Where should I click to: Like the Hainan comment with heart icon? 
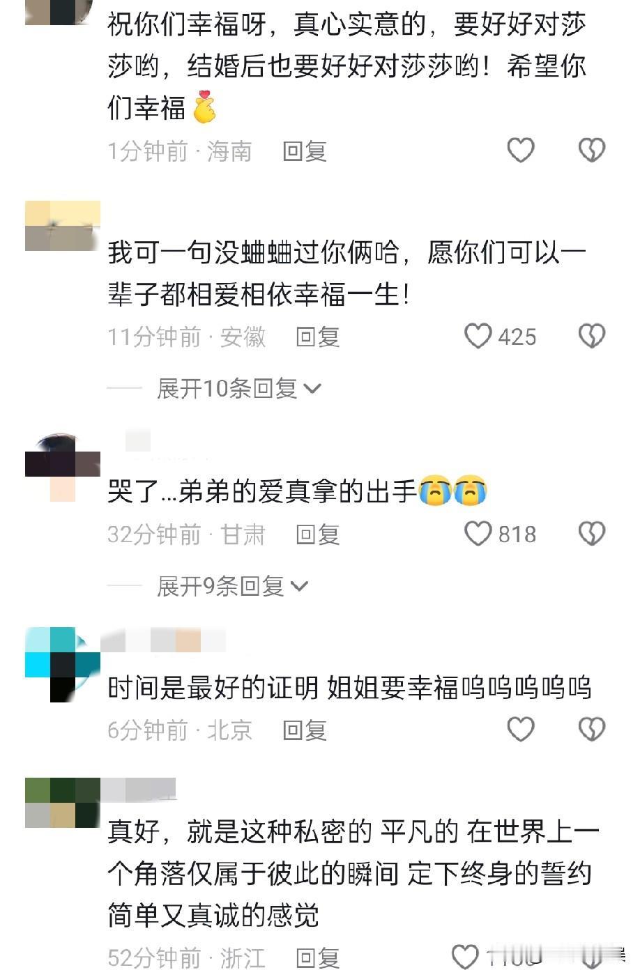(x=520, y=151)
